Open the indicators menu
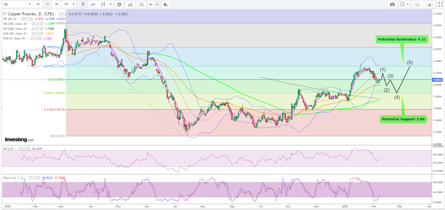Image resolution: width=445 pixels, height=210 pixels. coord(130,4)
